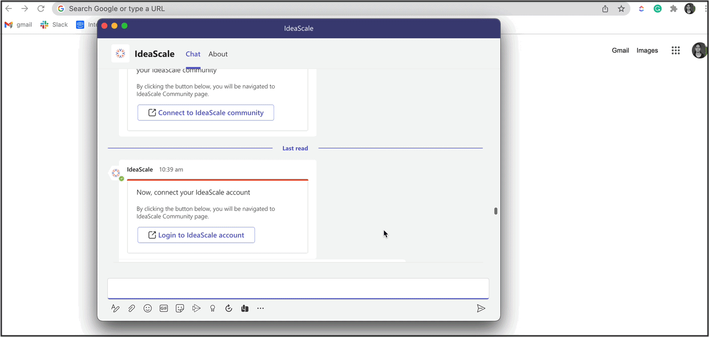This screenshot has height=337, width=709.
Task: Click the ClickUp extension icon in Chrome
Action: [641, 9]
